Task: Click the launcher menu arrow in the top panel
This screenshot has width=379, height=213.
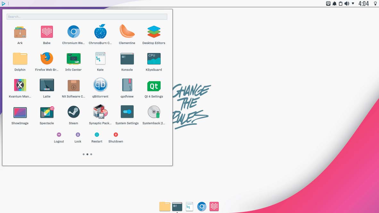Action: tap(4, 4)
